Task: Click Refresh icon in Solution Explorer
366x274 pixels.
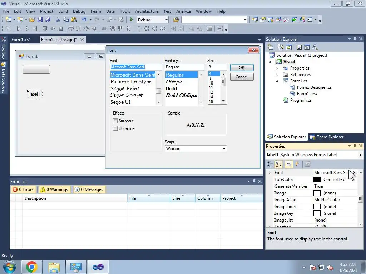Action: (289, 47)
